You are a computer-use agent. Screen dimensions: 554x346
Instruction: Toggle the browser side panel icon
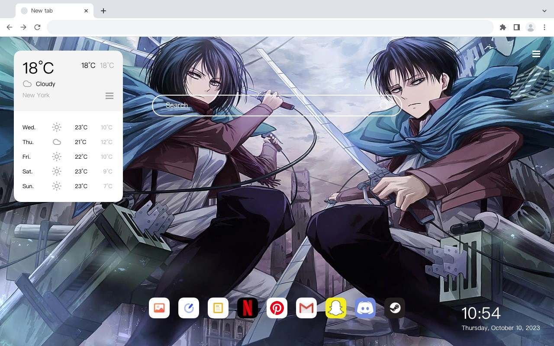[x=516, y=27]
